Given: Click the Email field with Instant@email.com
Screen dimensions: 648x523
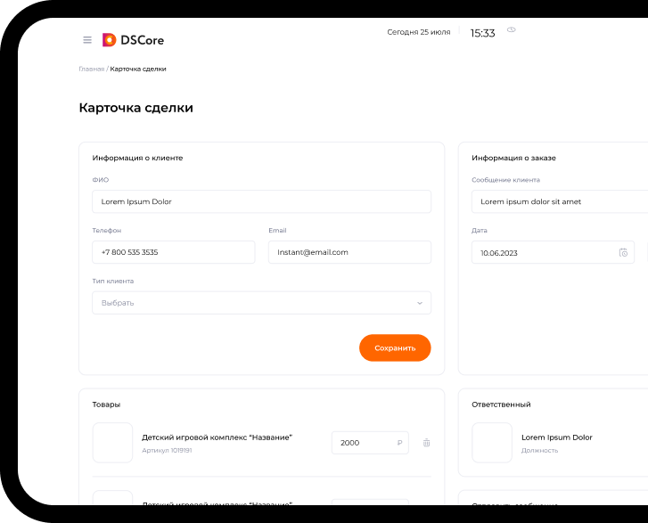Looking at the screenshot, I should (x=349, y=252).
